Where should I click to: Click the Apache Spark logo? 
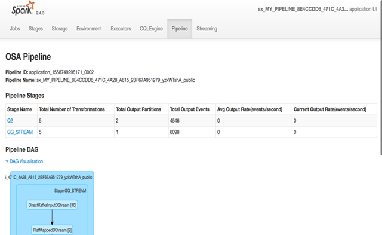(x=23, y=8)
